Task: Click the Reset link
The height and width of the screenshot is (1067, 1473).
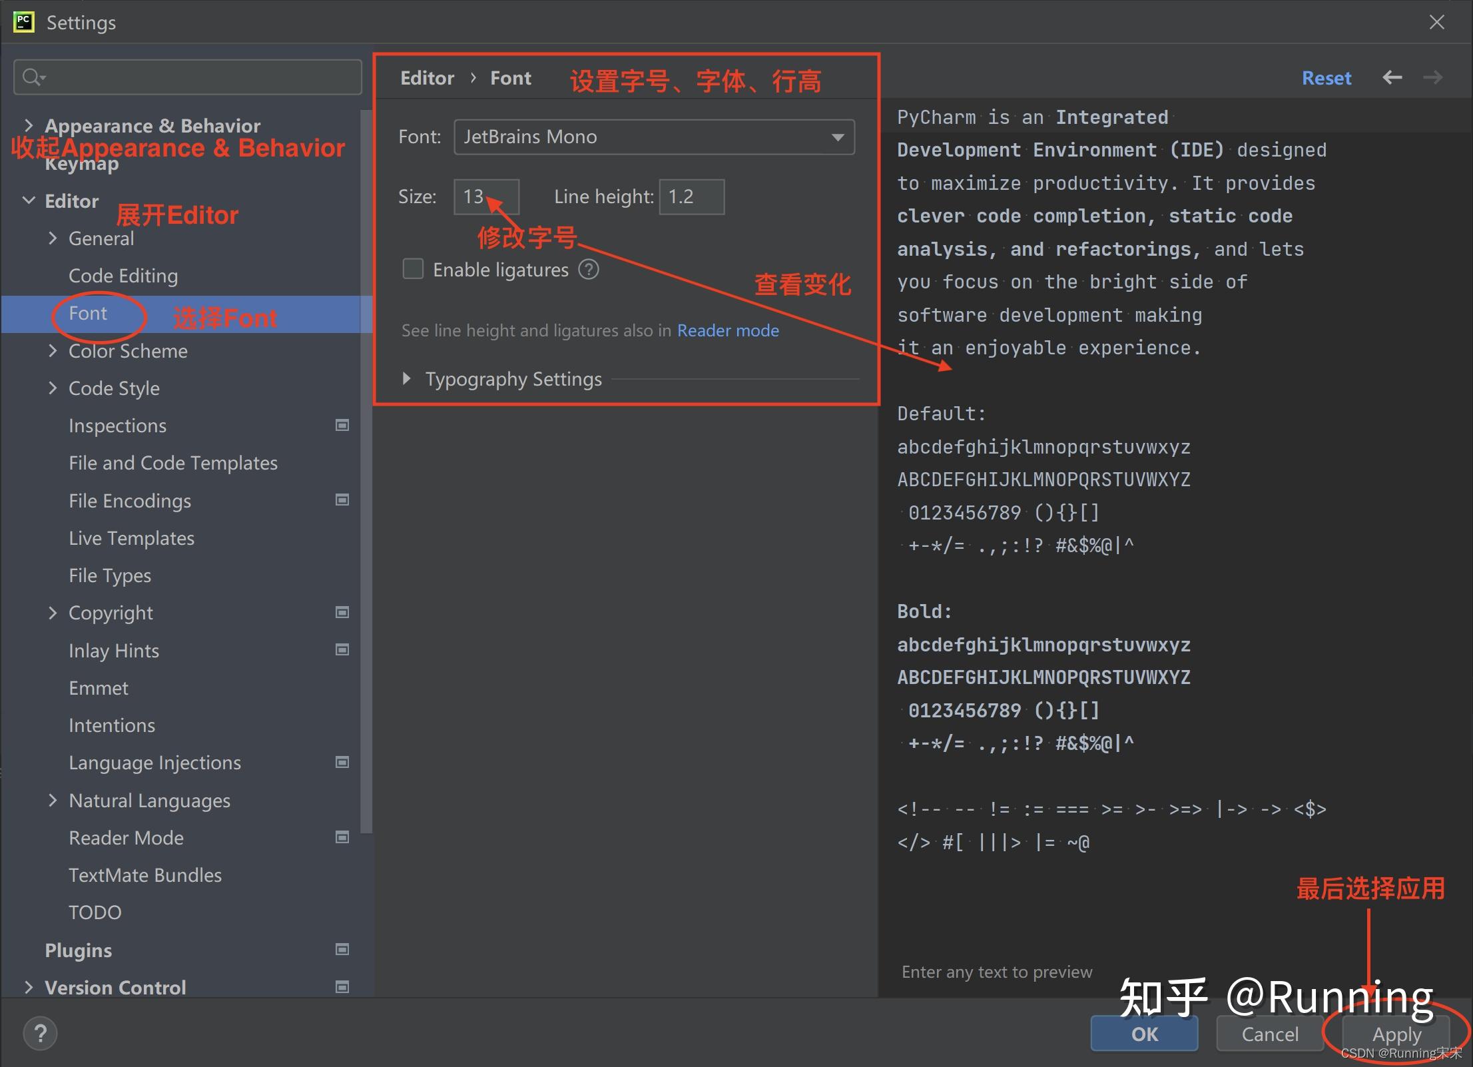Action: coord(1326,77)
